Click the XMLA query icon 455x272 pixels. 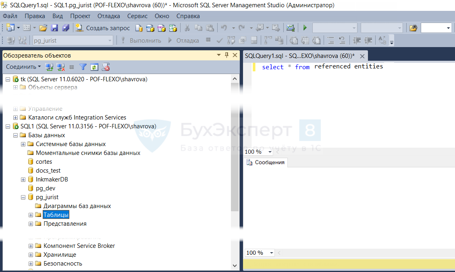pos(173,28)
